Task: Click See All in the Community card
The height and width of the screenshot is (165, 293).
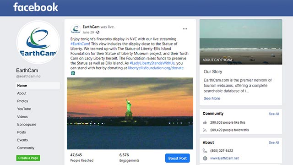Action: [x=274, y=114]
